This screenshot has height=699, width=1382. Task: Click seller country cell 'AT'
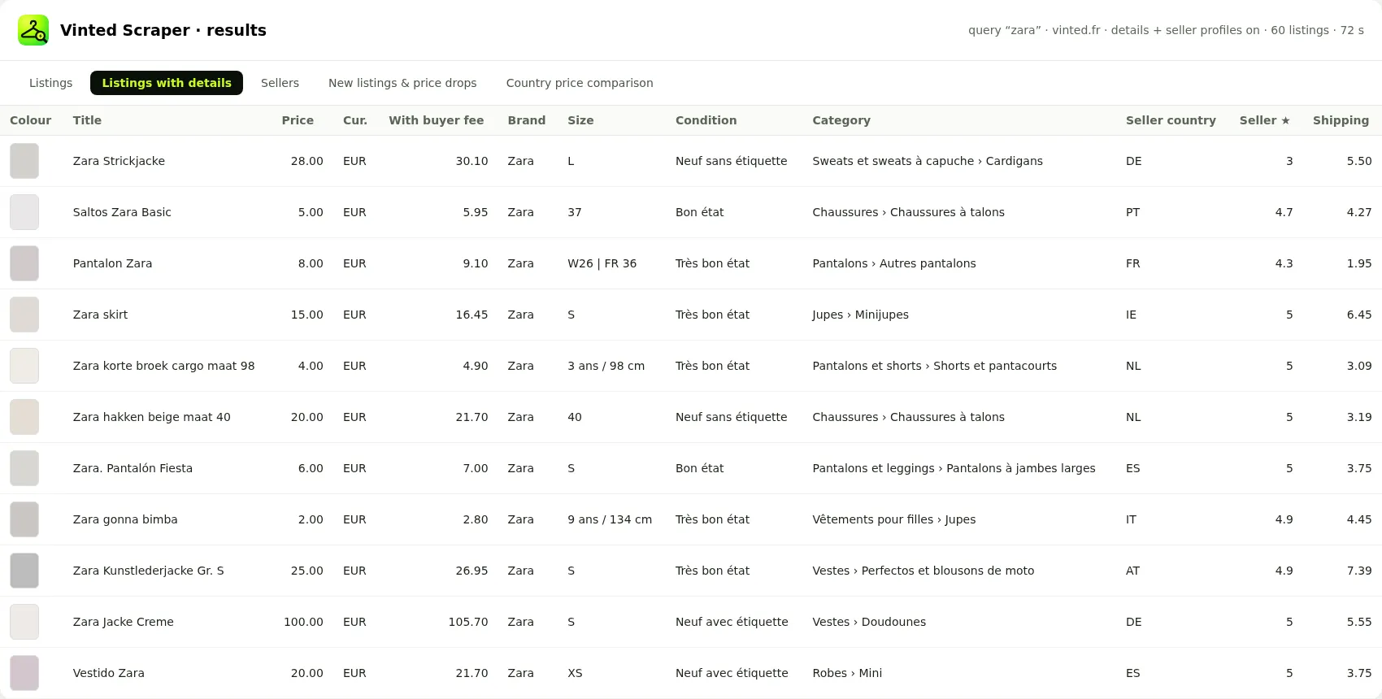coord(1132,571)
